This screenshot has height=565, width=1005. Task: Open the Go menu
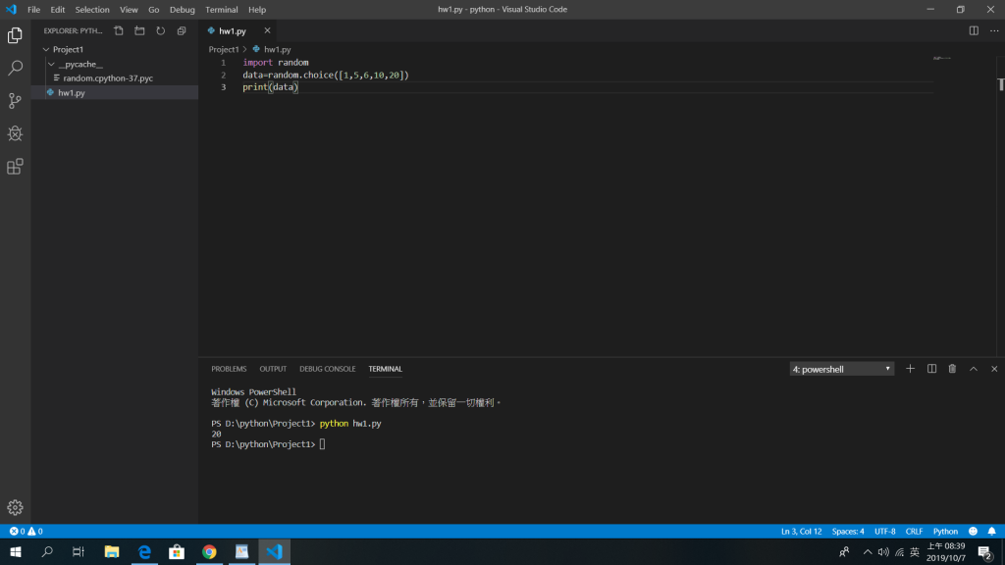coord(154,10)
